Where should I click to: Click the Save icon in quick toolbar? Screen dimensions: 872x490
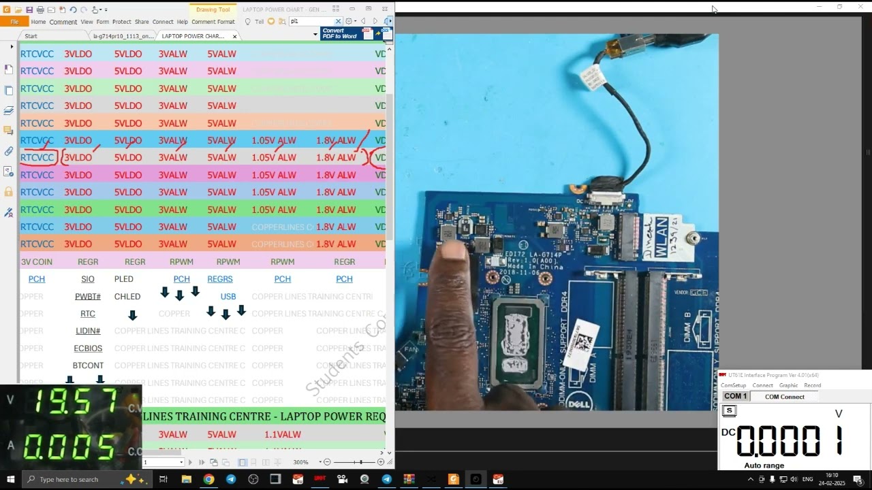coord(29,10)
